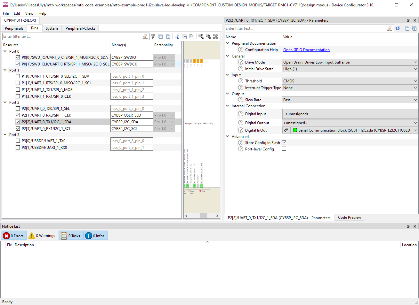Click help icon next to Threshold

(241, 81)
